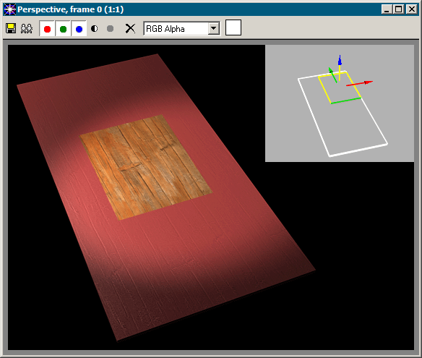Show the alpha channel display
This screenshot has width=422, height=358.
95,28
